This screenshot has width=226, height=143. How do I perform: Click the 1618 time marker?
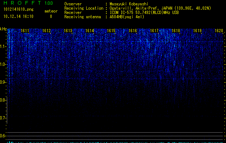[x=176, y=31]
